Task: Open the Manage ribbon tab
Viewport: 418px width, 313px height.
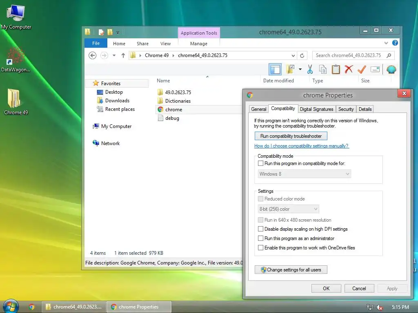Action: pos(199,43)
